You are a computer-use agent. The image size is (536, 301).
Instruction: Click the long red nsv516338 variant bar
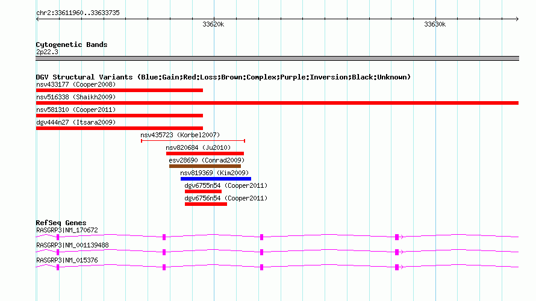pos(277,103)
